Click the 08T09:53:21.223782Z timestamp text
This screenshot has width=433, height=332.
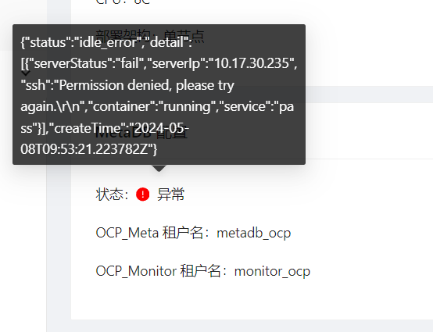click(88, 149)
